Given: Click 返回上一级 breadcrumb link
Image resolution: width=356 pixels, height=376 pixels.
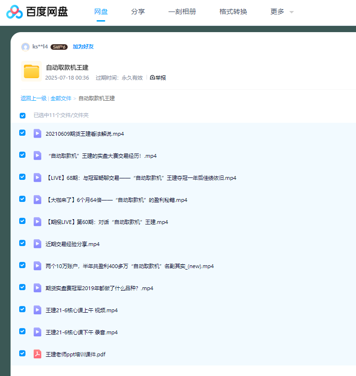Looking at the screenshot, I should [x=34, y=98].
